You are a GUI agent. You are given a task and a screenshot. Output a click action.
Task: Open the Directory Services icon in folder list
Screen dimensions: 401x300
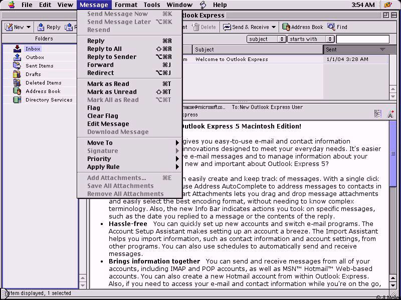coord(17,99)
